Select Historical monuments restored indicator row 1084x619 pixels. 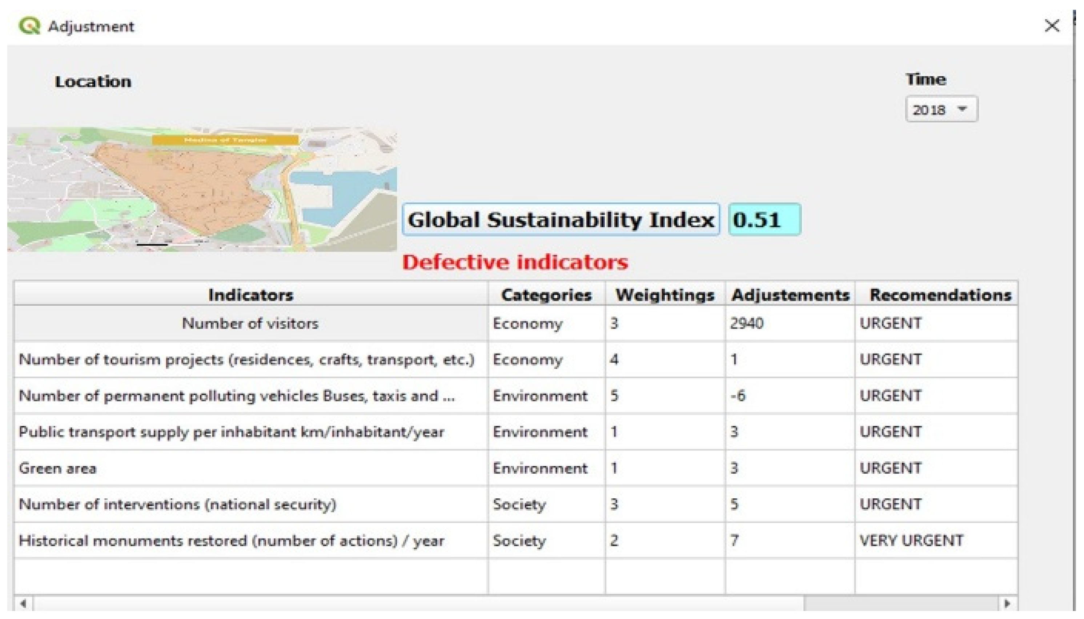click(232, 540)
